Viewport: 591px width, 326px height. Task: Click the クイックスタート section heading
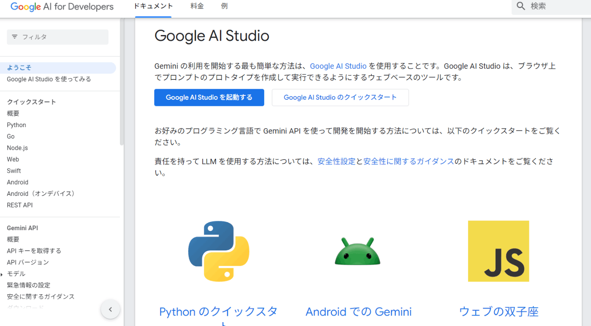click(x=32, y=102)
